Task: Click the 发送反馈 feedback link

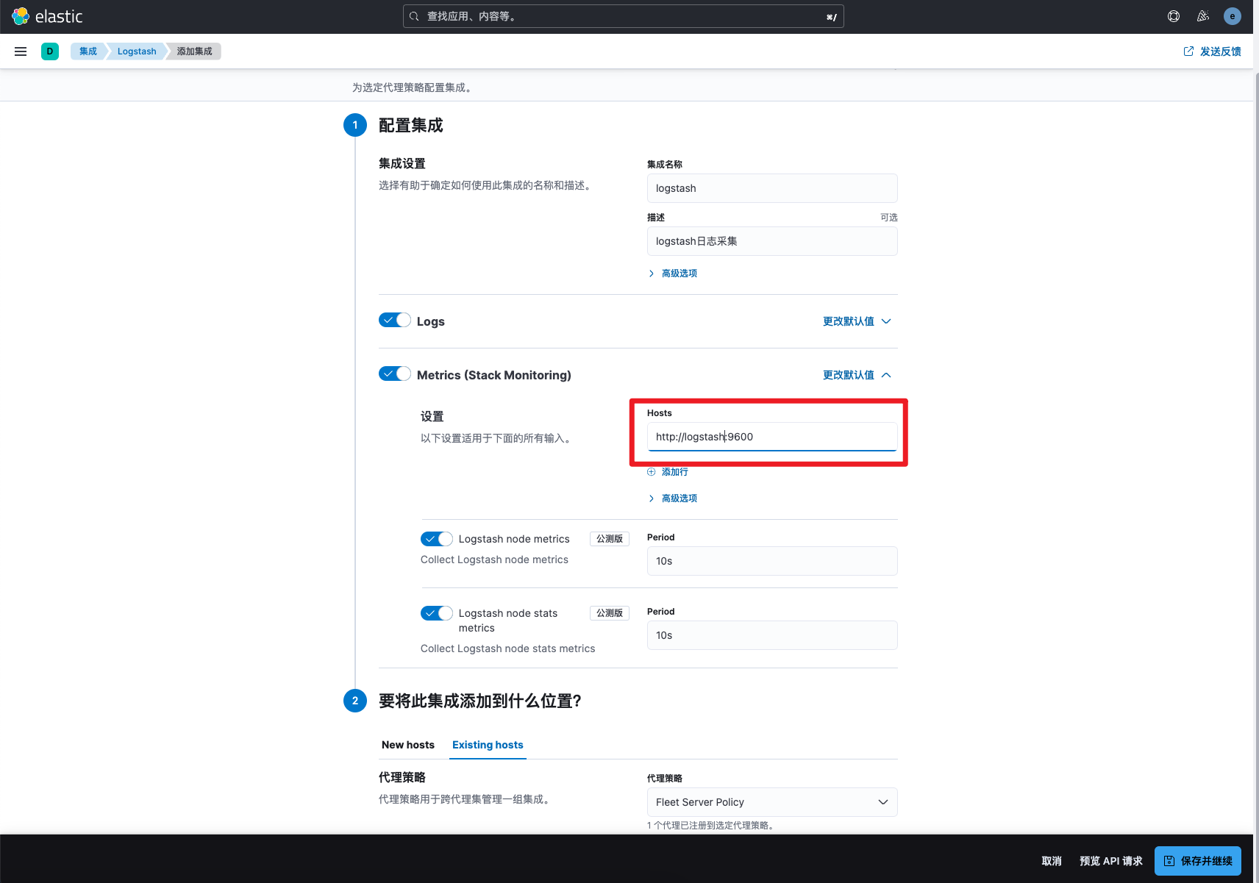Action: (1212, 51)
